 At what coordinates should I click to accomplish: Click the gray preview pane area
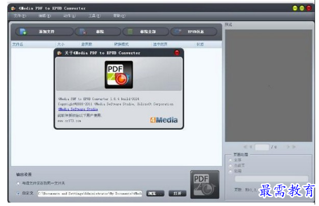click(268, 86)
